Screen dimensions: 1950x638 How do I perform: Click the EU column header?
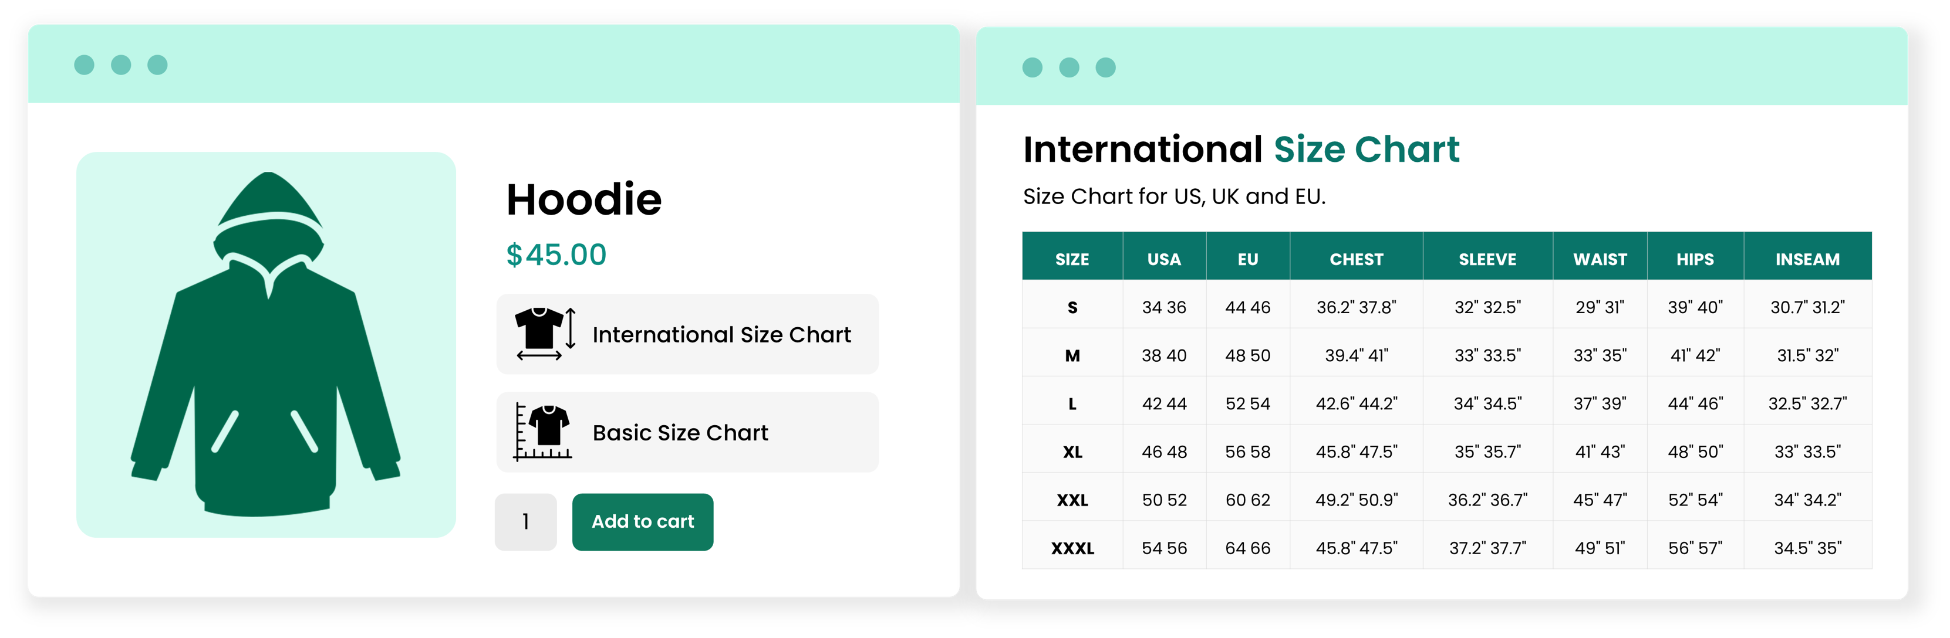[x=1247, y=259]
